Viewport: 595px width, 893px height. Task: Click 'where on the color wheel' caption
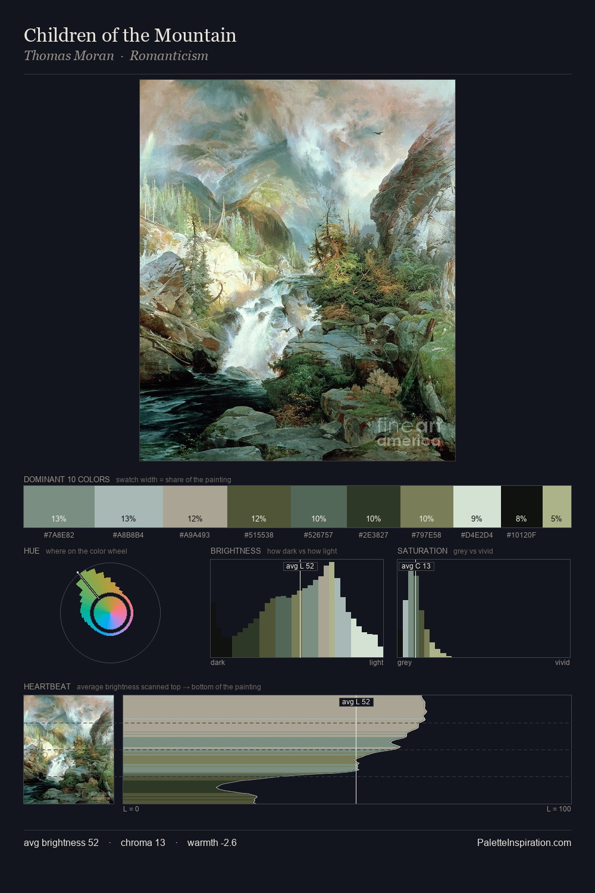coord(86,551)
